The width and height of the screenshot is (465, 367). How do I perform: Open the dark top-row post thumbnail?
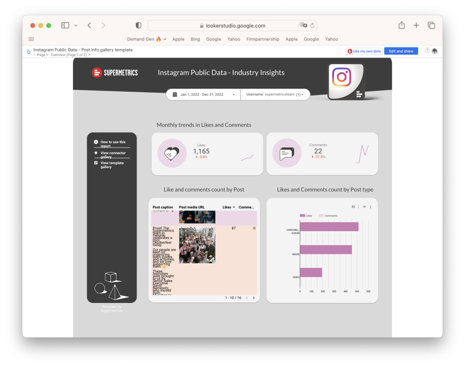coord(197,217)
